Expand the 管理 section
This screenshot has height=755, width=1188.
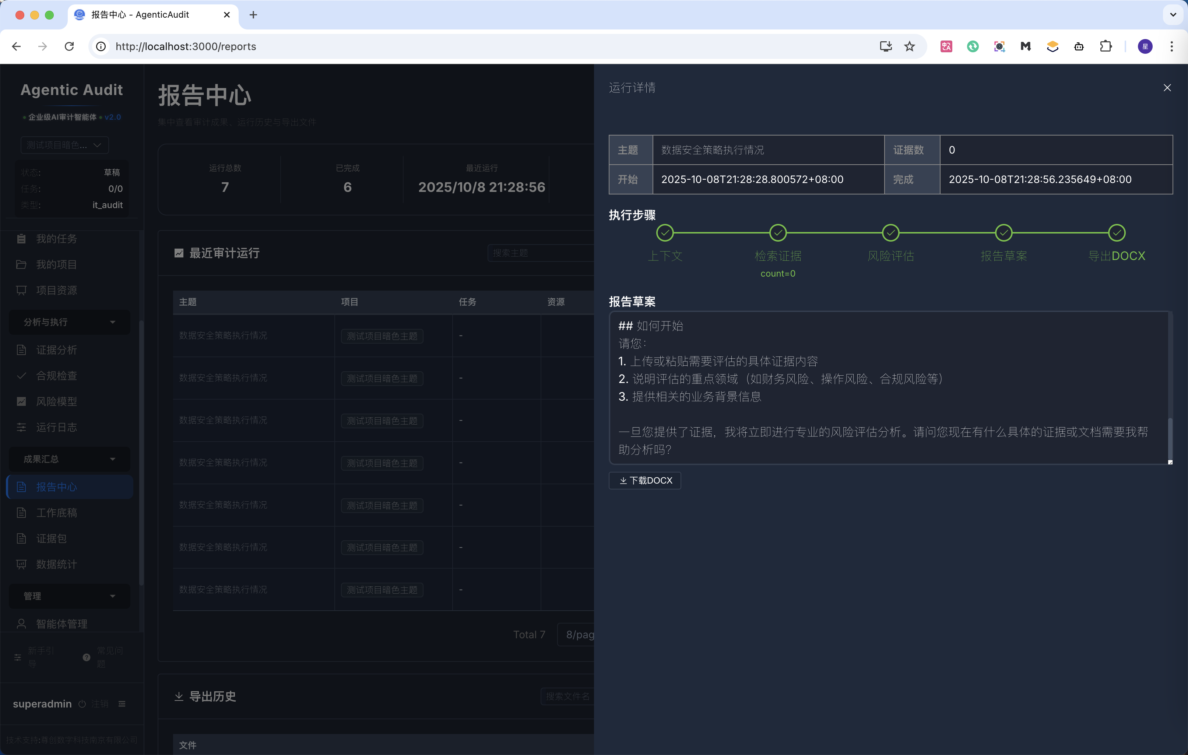[x=69, y=596]
